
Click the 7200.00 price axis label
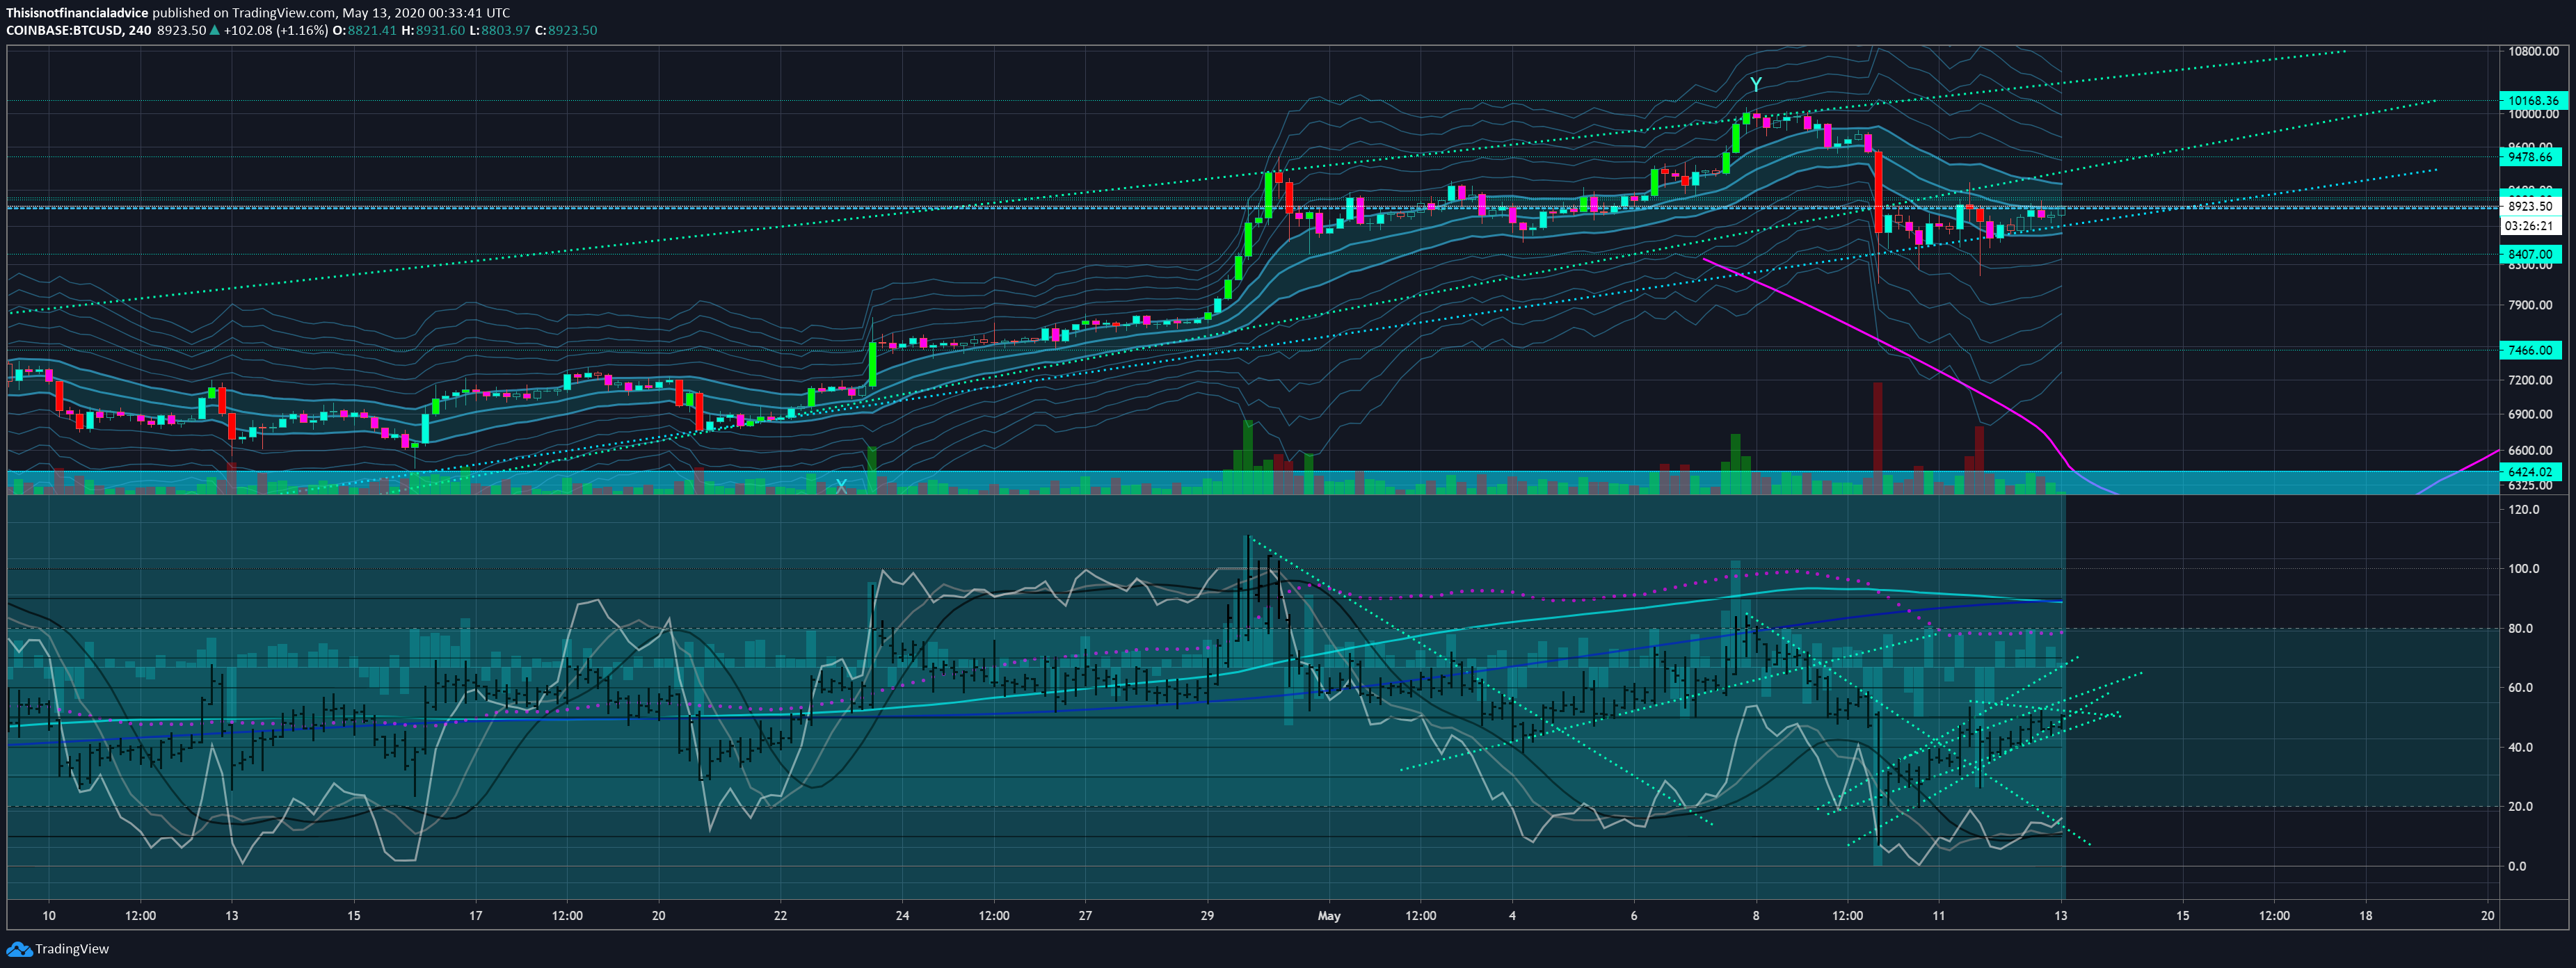(2530, 380)
